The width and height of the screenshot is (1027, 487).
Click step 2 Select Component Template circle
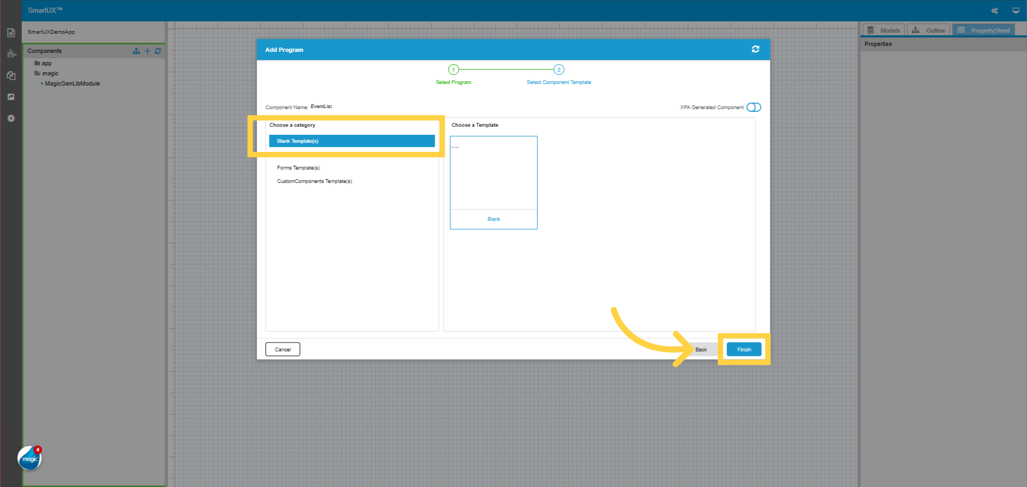(x=558, y=69)
